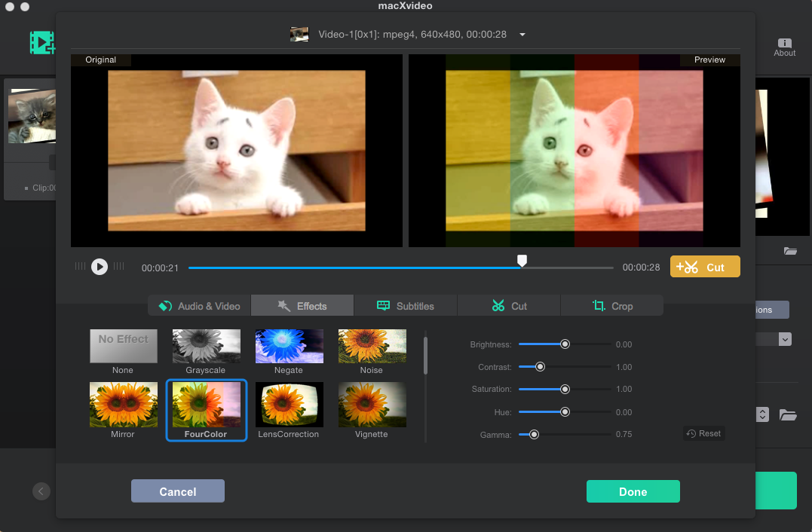This screenshot has height=532, width=812.
Task: Click the yellow scissors Cut button
Action: pos(704,267)
